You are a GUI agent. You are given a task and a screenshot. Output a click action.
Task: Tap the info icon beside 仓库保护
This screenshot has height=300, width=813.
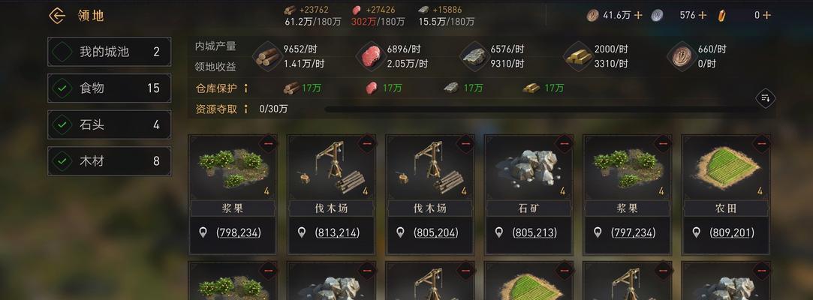click(245, 88)
